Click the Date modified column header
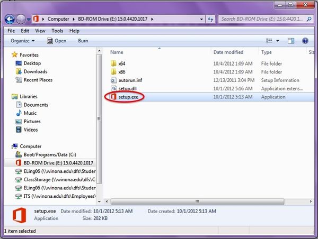Image resolution: width=318 pixels, height=239 pixels. pyautogui.click(x=228, y=52)
